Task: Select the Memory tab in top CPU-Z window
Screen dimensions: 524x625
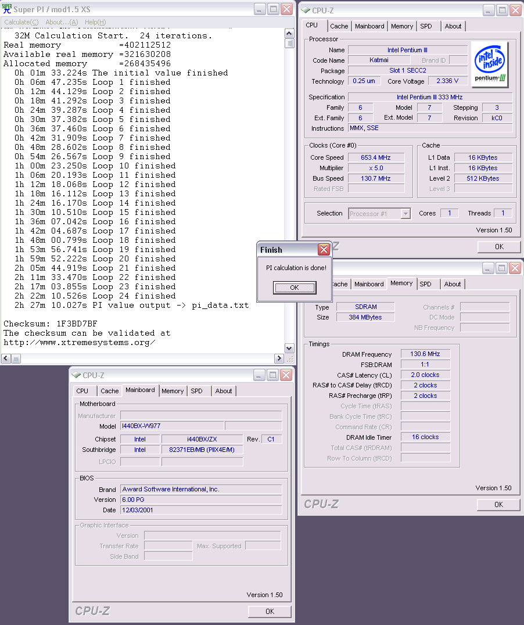Action: click(x=402, y=26)
